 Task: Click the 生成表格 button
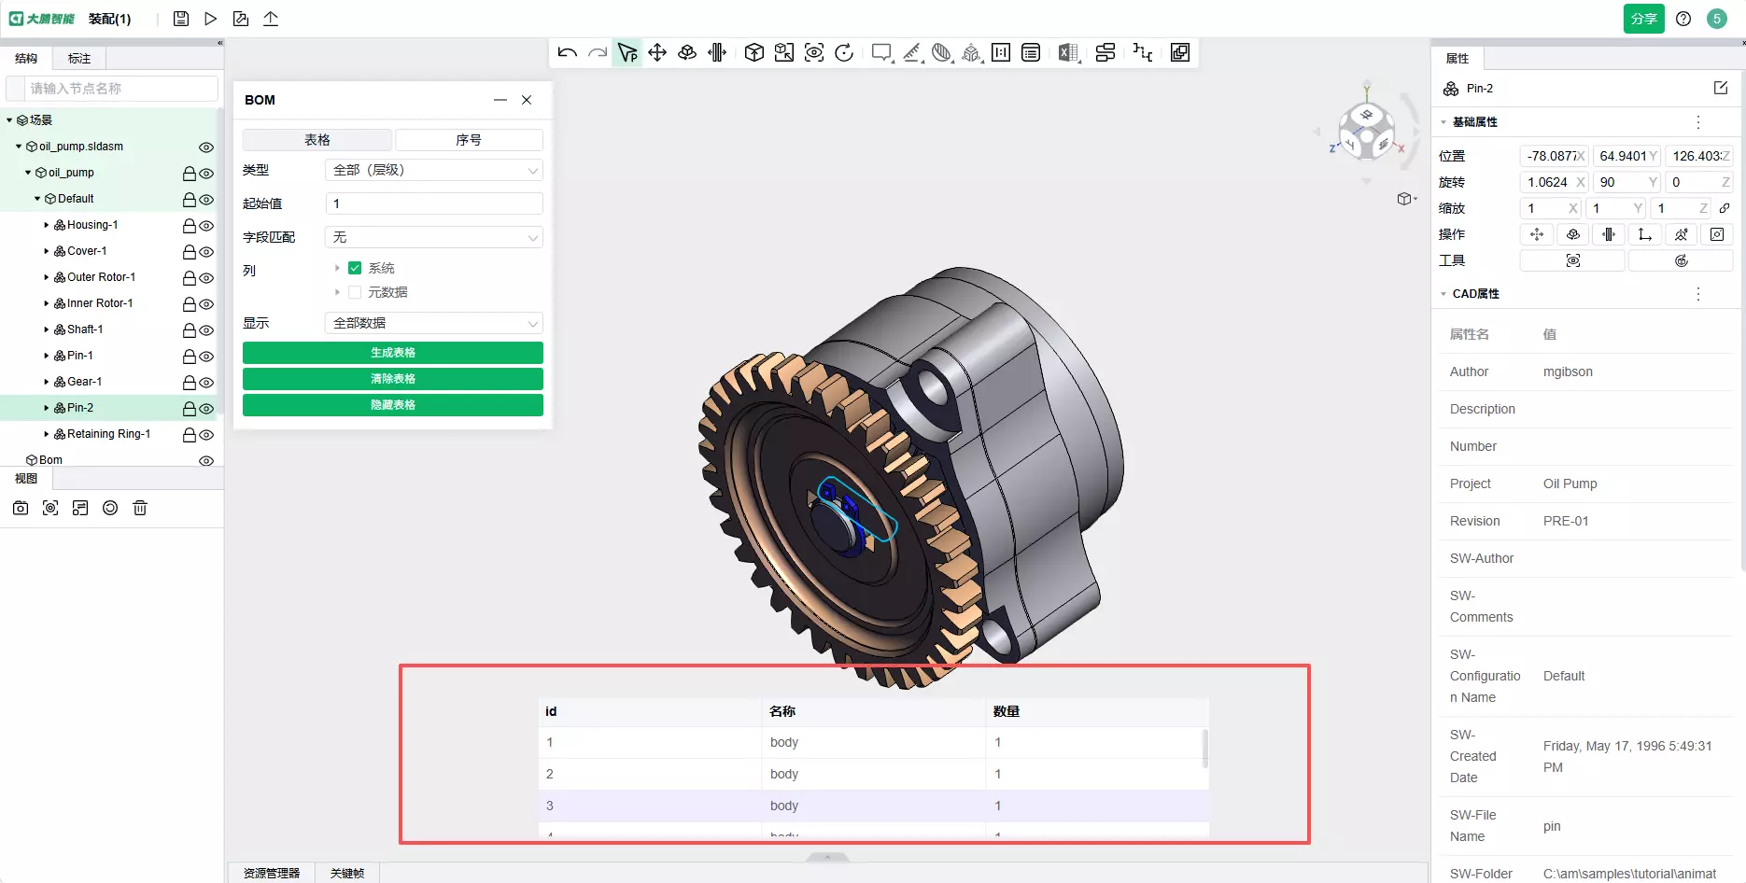(x=392, y=353)
